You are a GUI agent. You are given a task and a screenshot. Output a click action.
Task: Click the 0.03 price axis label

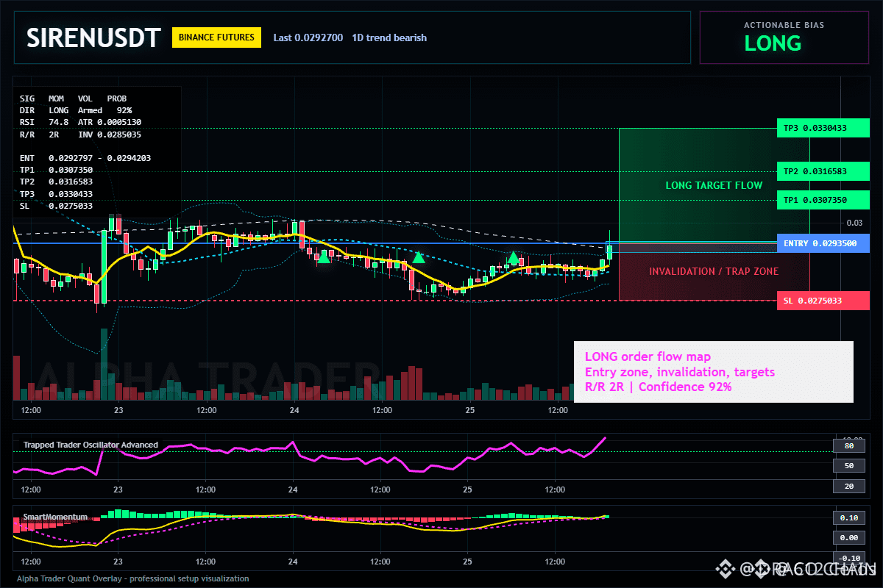[x=854, y=223]
